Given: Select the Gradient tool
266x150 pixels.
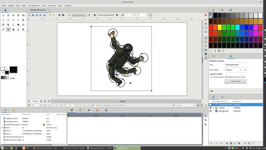Looking at the screenshot, I should (x=23, y=20).
